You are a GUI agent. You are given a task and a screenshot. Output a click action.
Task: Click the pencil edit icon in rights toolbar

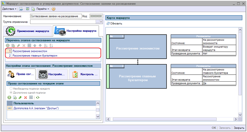click(20, 97)
